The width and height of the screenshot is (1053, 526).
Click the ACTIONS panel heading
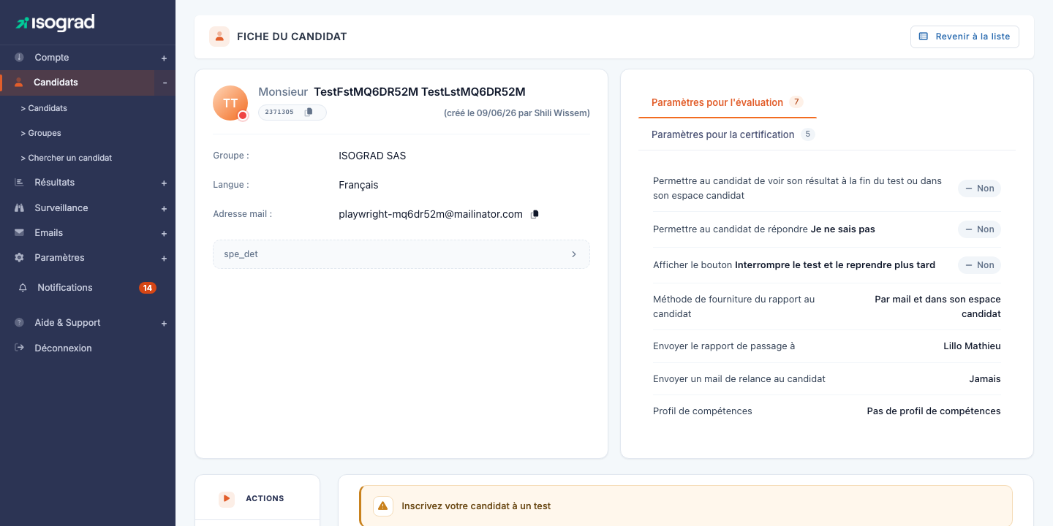pos(265,498)
